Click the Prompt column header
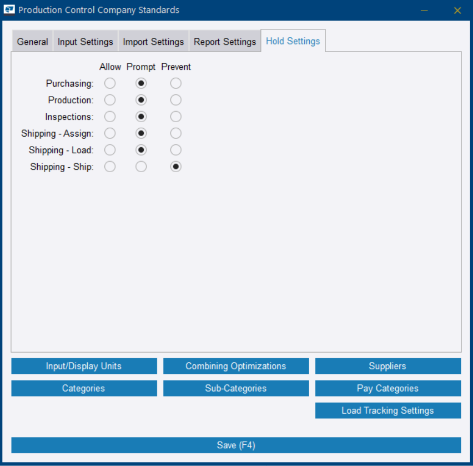Viewport: 473px width, 466px height. pos(141,67)
